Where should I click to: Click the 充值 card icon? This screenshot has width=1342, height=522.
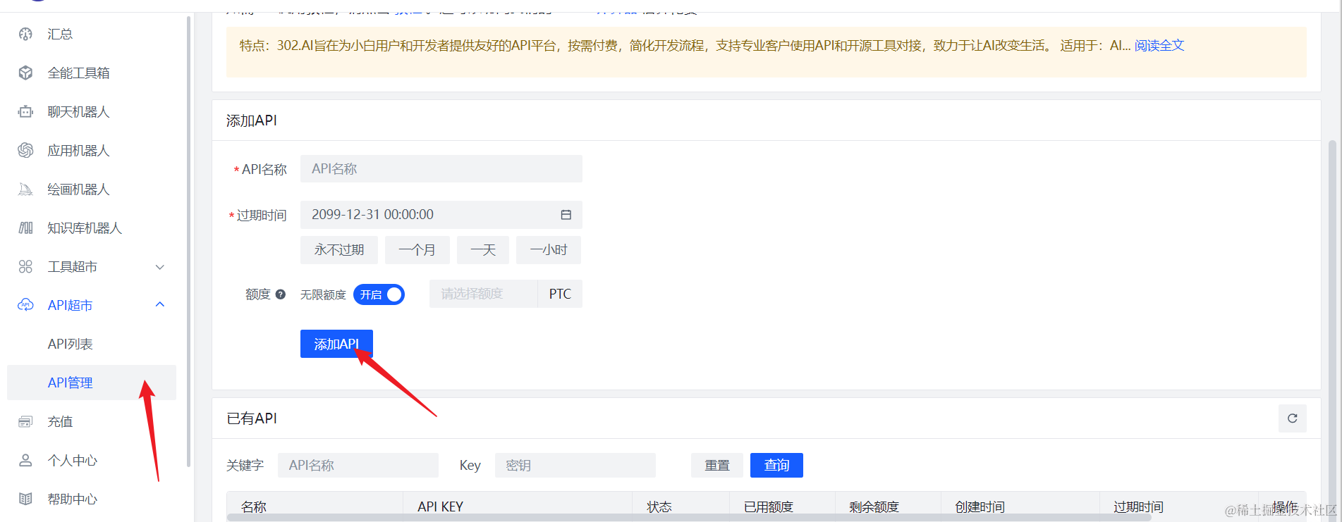click(x=25, y=421)
